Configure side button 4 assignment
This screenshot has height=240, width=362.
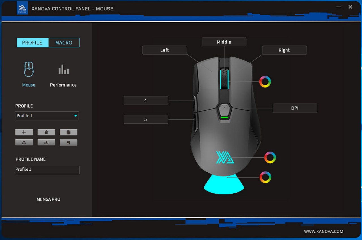click(x=146, y=100)
